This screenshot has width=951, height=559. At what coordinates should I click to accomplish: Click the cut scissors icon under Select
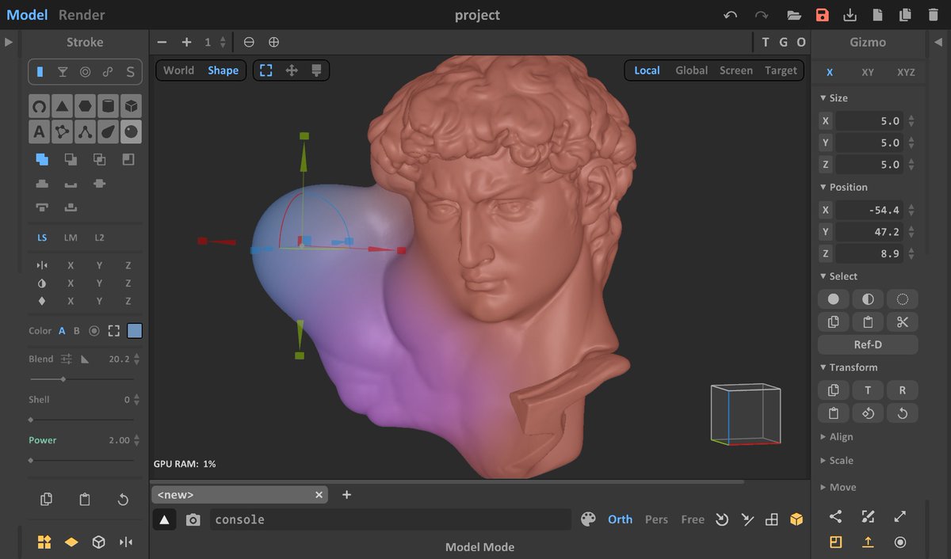[902, 321]
